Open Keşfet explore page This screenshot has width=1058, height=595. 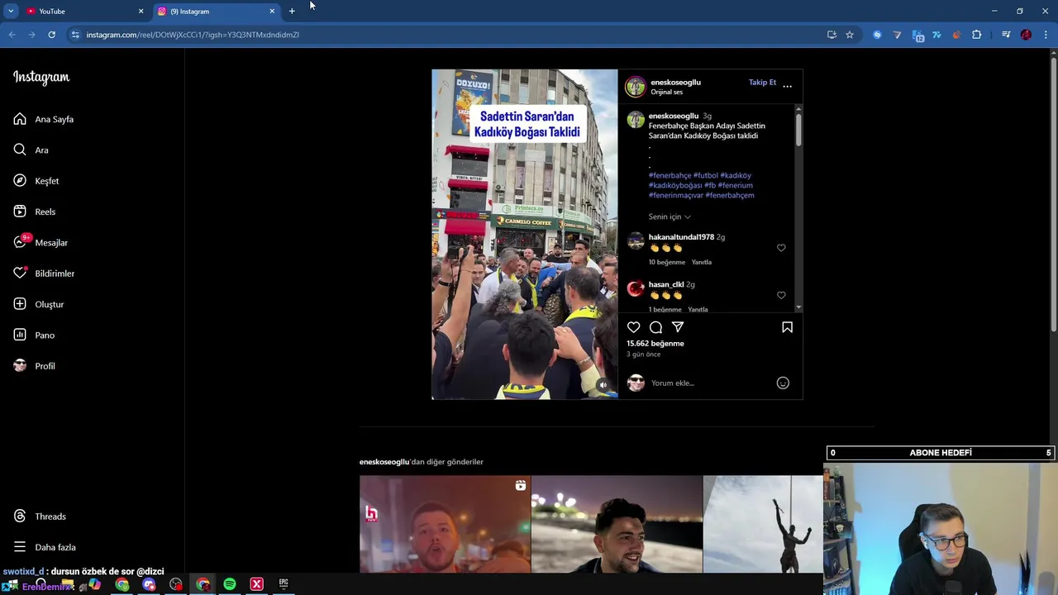point(36,181)
